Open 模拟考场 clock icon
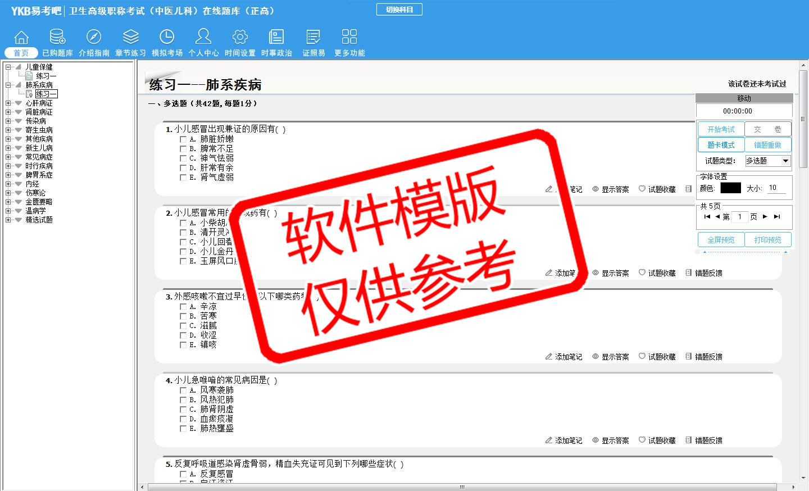The width and height of the screenshot is (809, 491). pyautogui.click(x=167, y=38)
